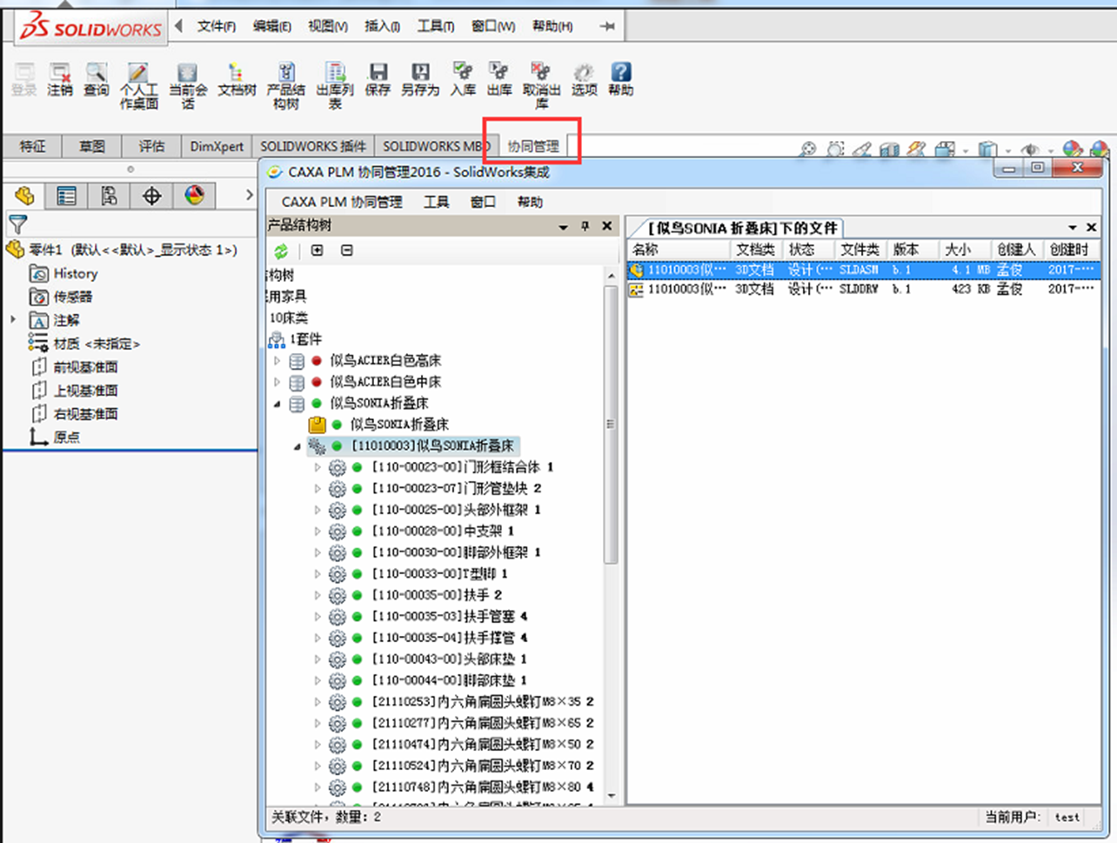
Task: Open the 查询 search tool
Action: click(x=97, y=79)
